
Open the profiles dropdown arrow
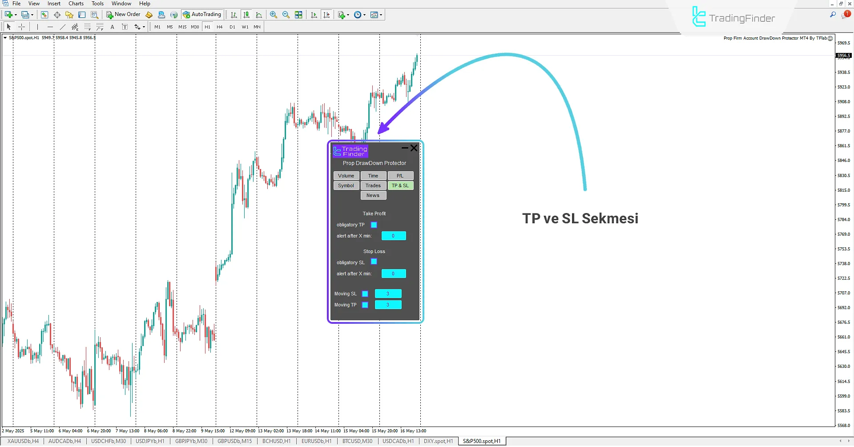349,14
